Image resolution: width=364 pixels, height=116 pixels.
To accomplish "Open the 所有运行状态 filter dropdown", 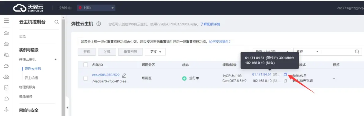I will point(272,52).
